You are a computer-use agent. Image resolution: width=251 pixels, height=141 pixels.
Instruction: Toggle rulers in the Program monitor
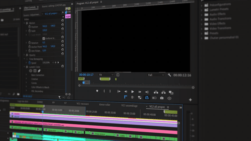coord(126,97)
